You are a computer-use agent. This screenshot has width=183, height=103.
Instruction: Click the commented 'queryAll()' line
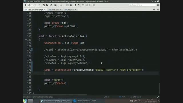65,56
